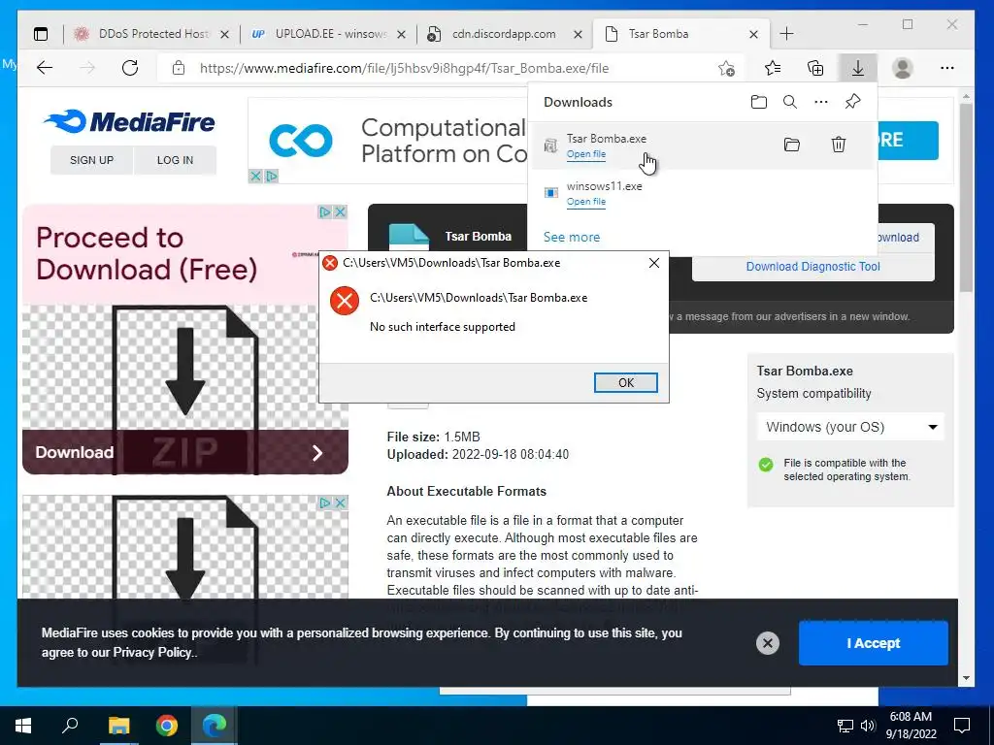Click the LOG IN button
Image resolution: width=994 pixels, height=745 pixels.
pos(175,160)
